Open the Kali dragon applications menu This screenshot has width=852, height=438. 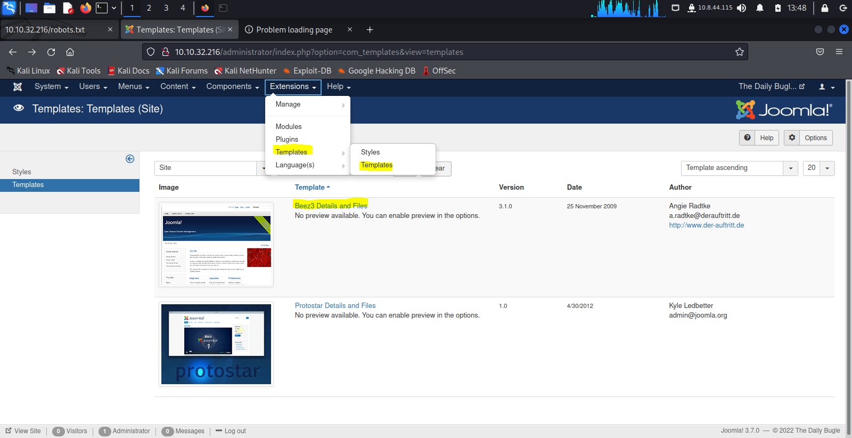(9, 7)
